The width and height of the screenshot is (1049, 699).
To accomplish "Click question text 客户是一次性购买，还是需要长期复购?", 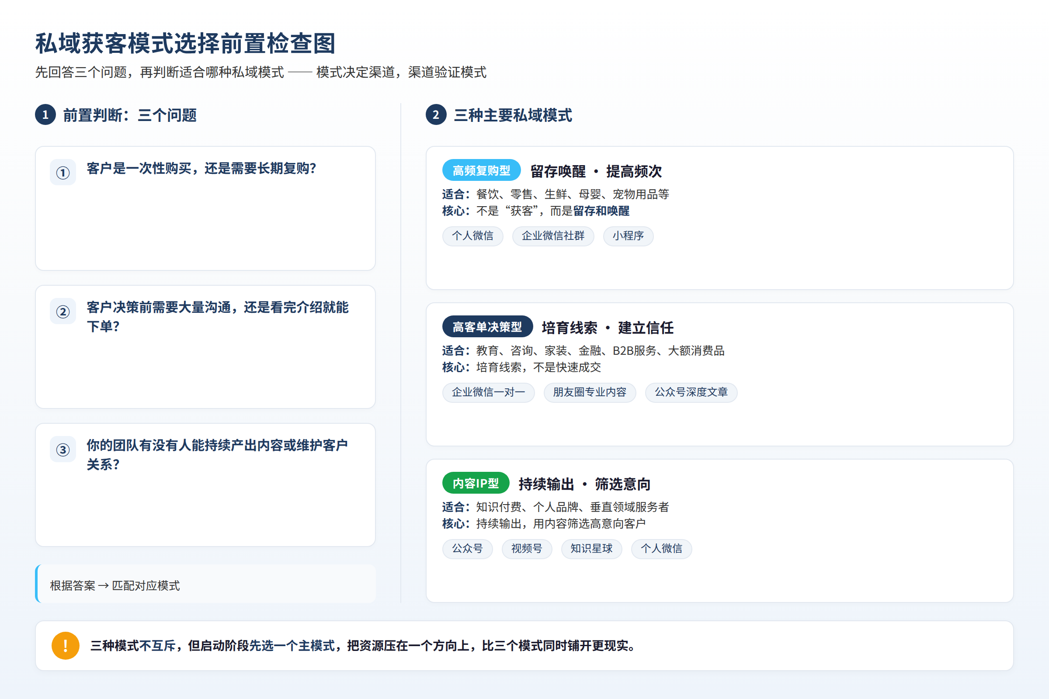I will point(201,169).
